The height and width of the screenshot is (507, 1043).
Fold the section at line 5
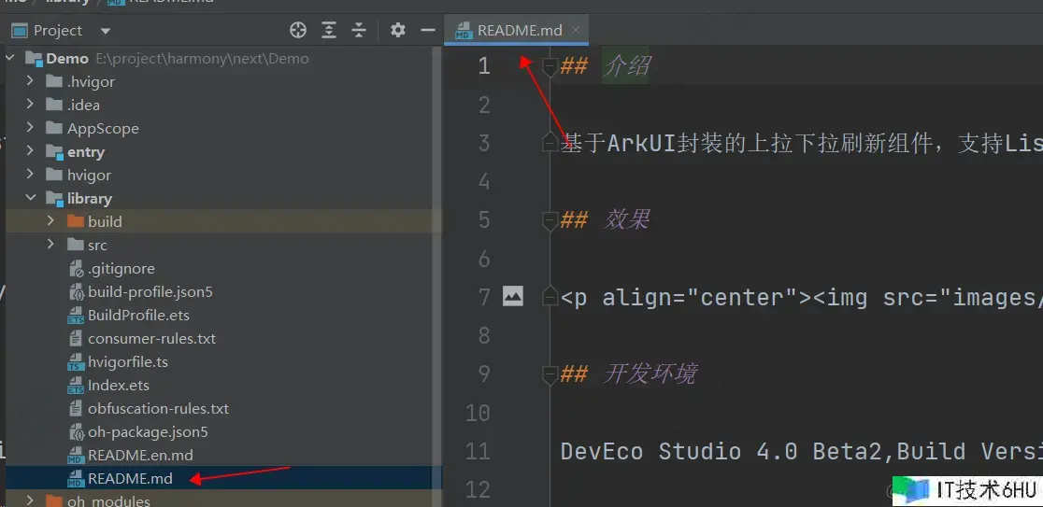coord(550,220)
